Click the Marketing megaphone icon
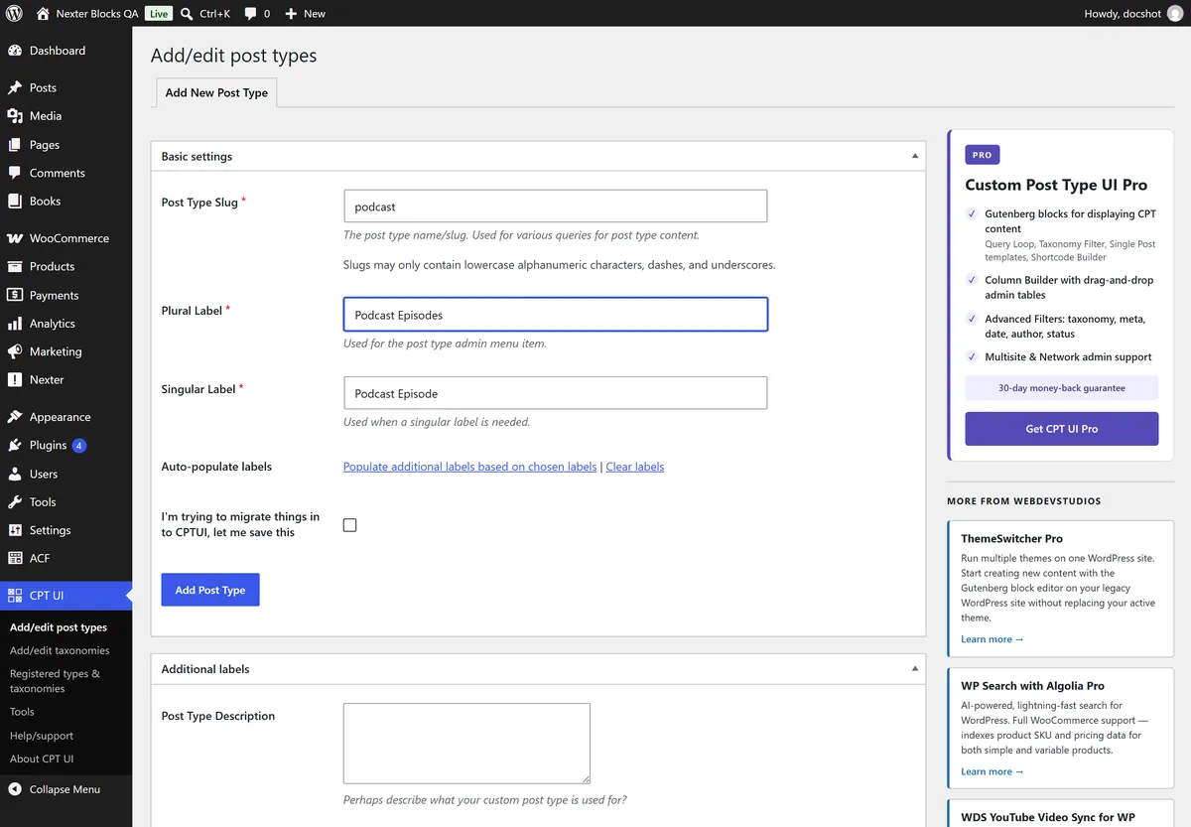The width and height of the screenshot is (1191, 827). click(x=15, y=351)
